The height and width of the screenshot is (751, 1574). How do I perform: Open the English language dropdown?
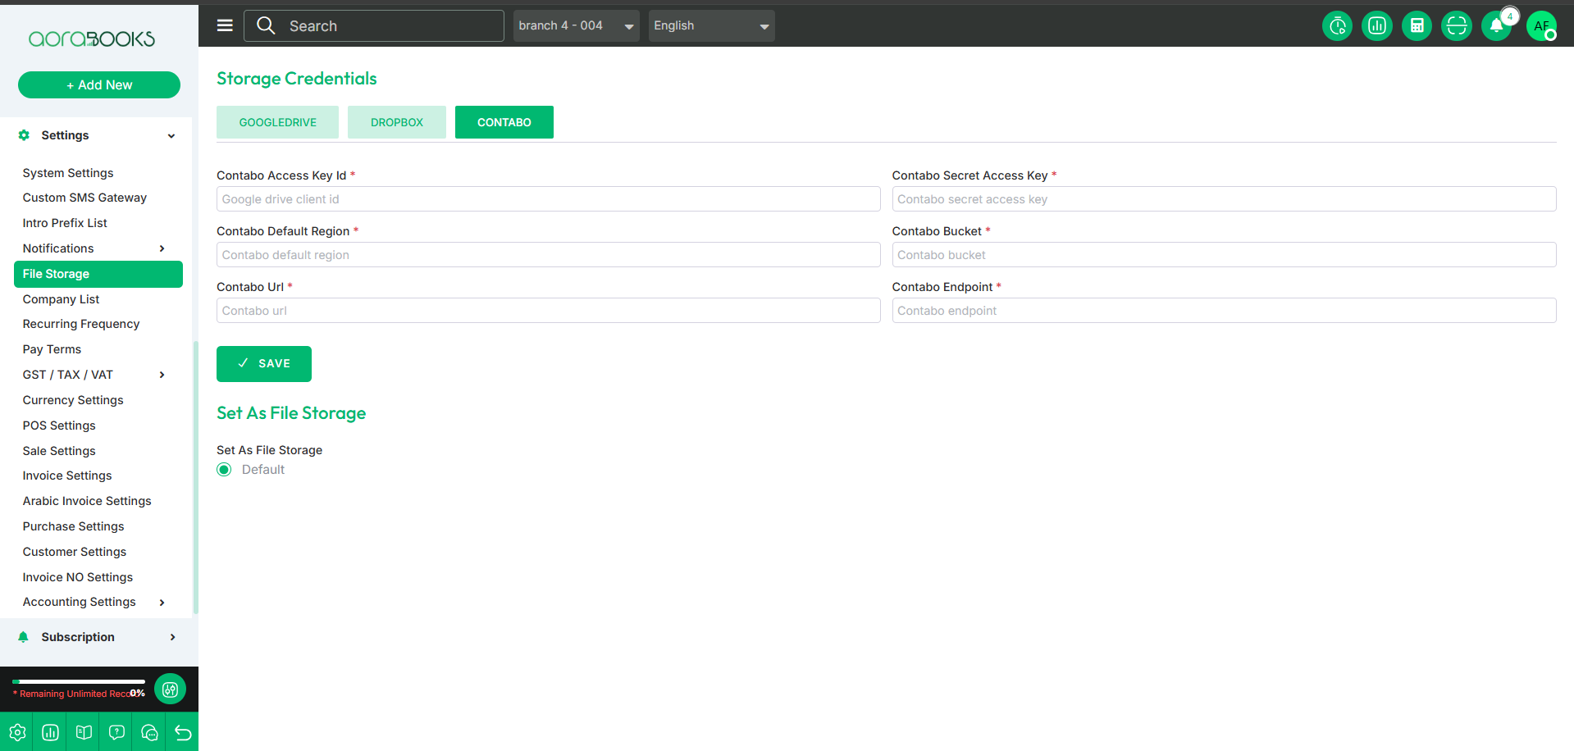710,26
